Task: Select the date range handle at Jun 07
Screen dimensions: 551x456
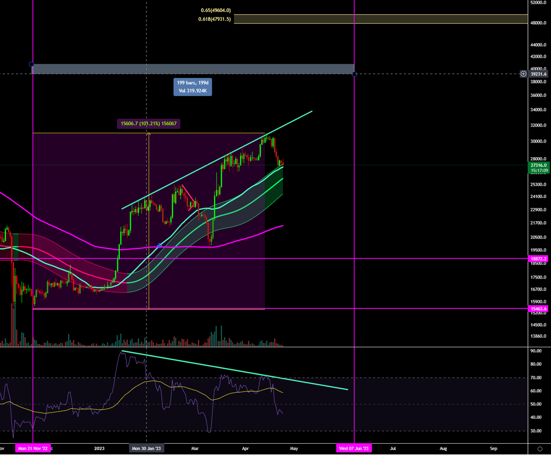Action: coord(354,74)
